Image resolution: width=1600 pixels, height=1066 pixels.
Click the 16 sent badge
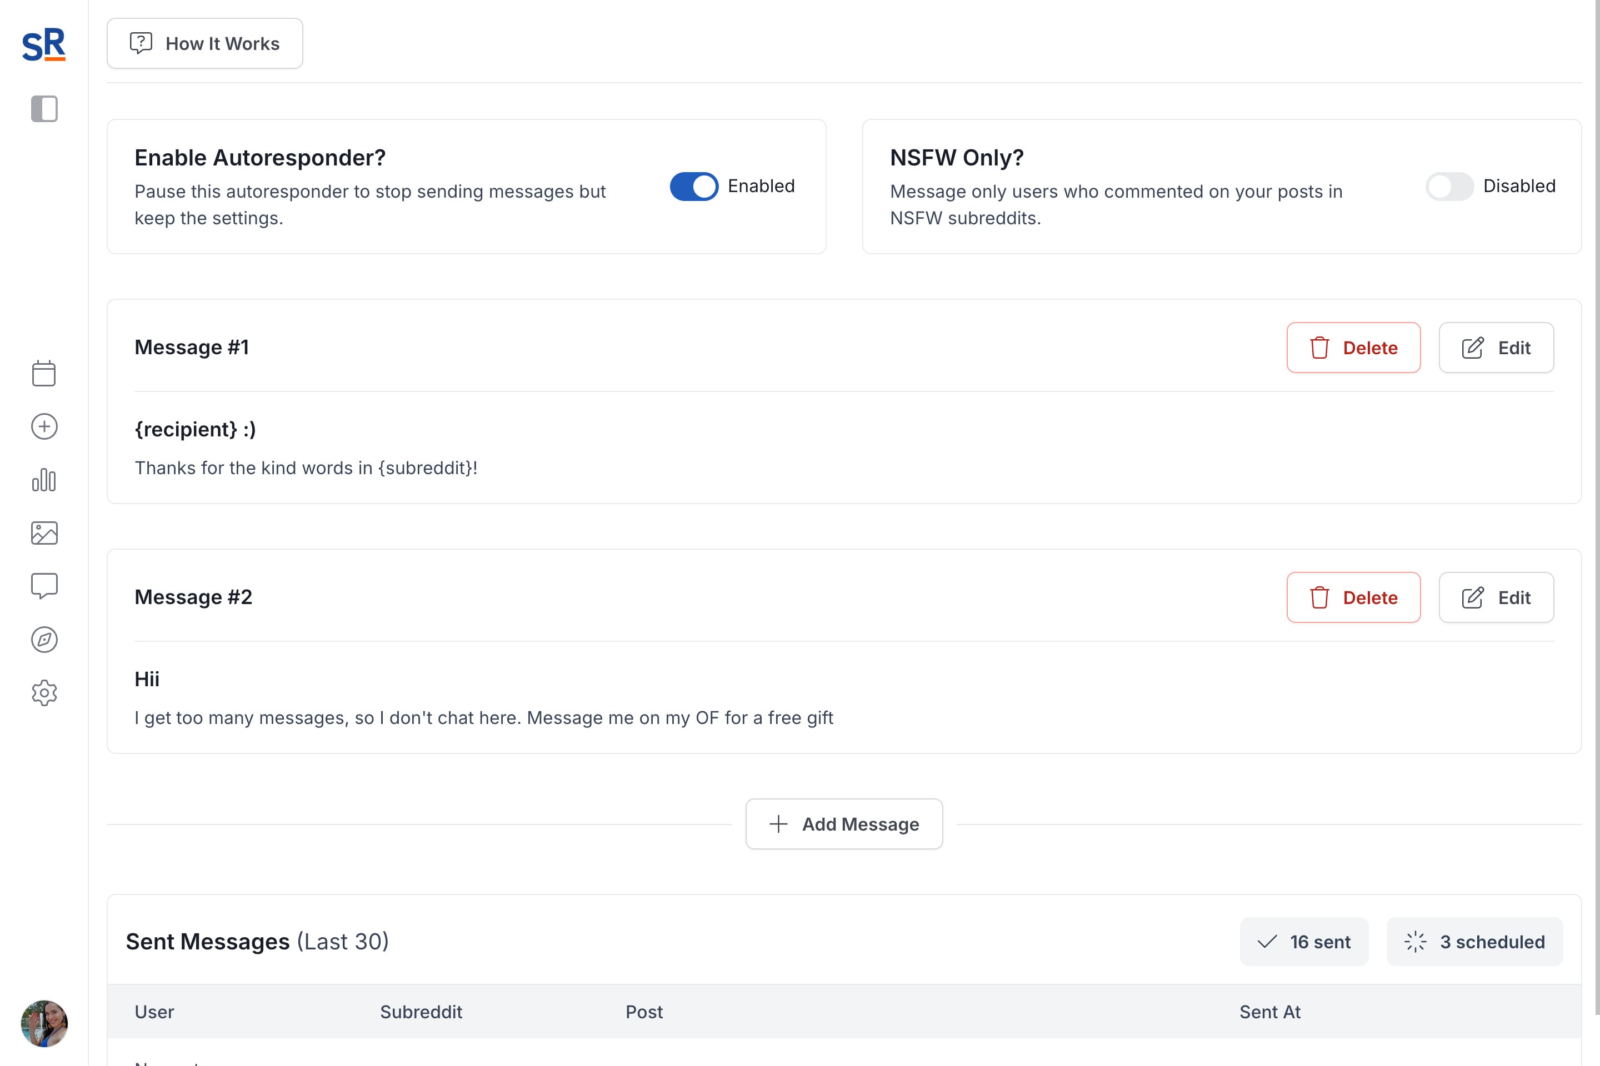(x=1303, y=942)
